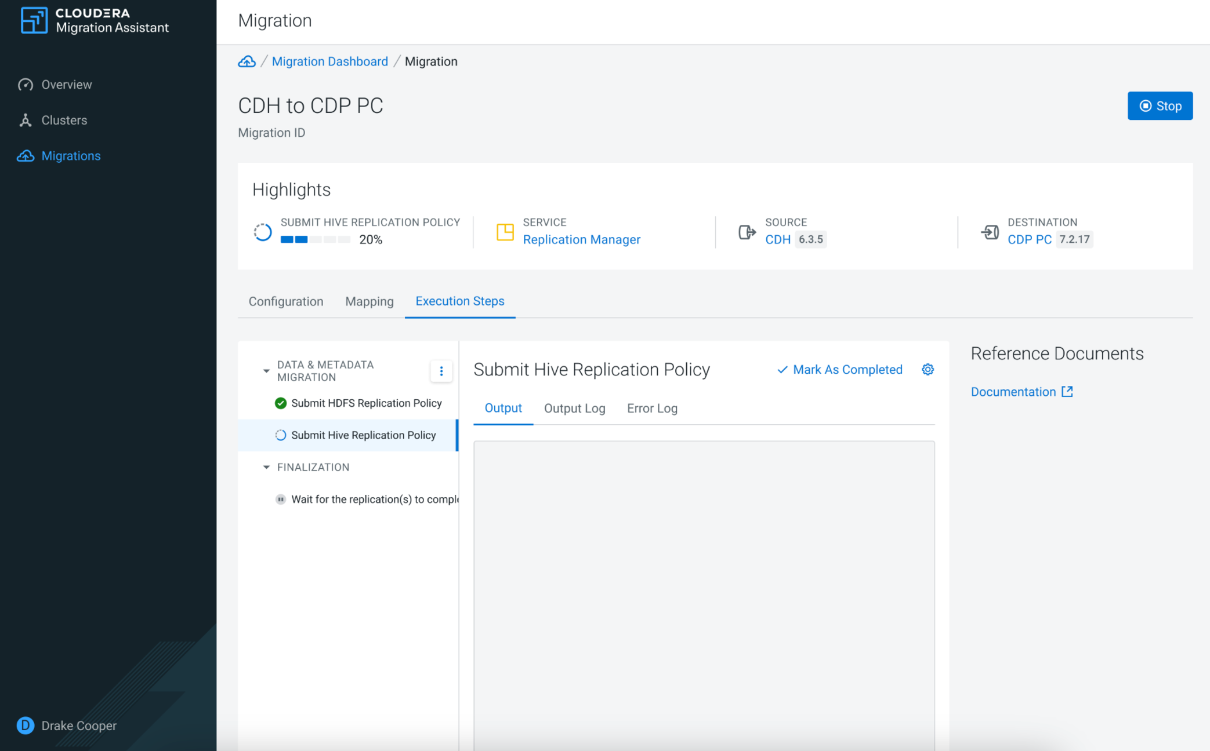Mark the step As Completed
The height and width of the screenshot is (751, 1210).
[x=839, y=370]
